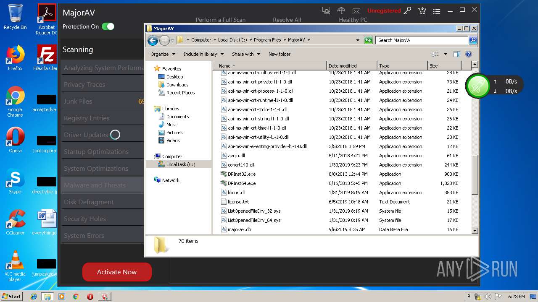This screenshot has width=538, height=302.
Task: Click the scan monitor icon in MajorAV header
Action: click(326, 10)
